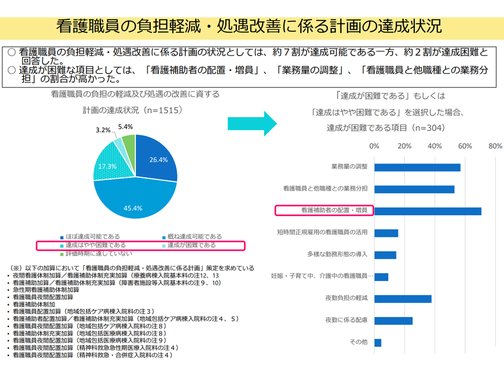Click the 20% axis label

point(404,146)
